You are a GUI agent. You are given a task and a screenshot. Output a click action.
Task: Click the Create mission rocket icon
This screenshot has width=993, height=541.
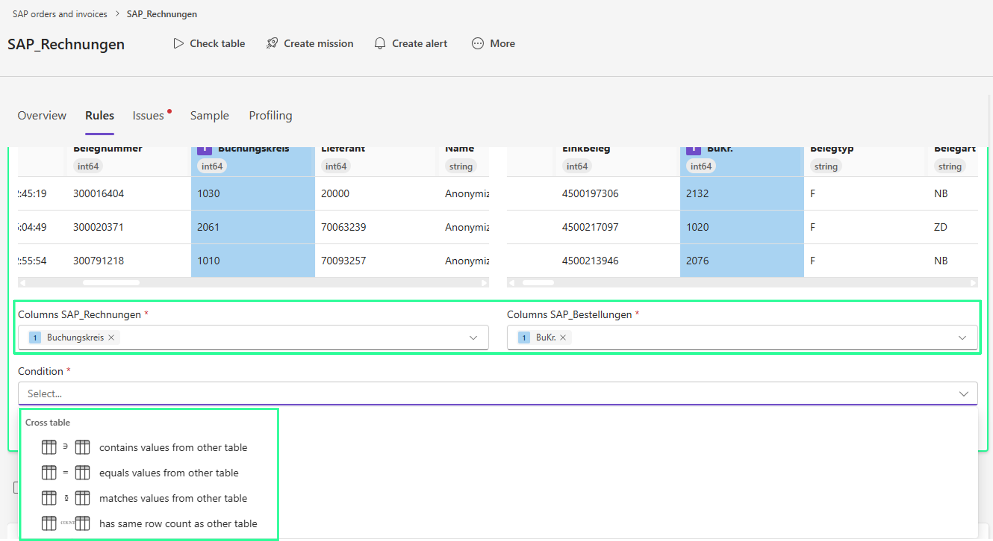click(272, 43)
